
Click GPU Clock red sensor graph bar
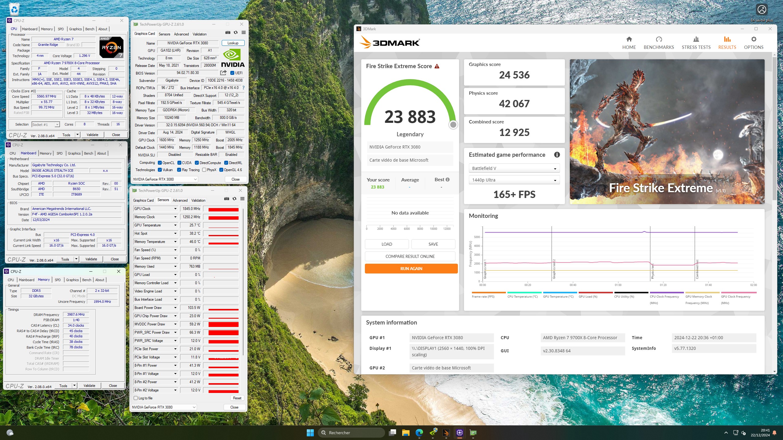223,210
